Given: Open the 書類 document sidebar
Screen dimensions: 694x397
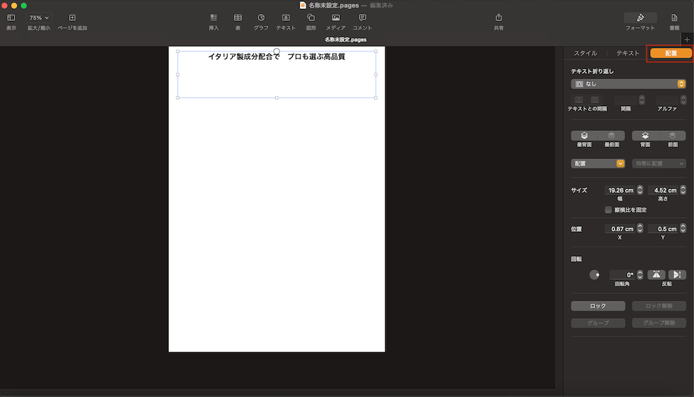Looking at the screenshot, I should pyautogui.click(x=674, y=17).
